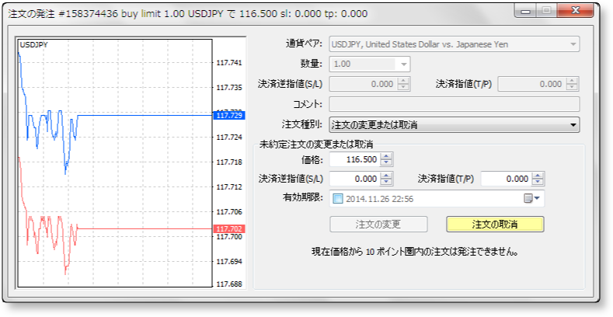Toggle the 有効期限 expiry checkbox
Viewport: 613px width, 317px height.
click(x=337, y=199)
